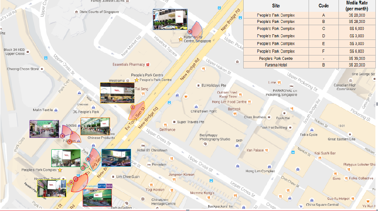This screenshot has height=211, width=378.
Task: Select the star icon beside Furama City Centre
Action: tap(181, 39)
